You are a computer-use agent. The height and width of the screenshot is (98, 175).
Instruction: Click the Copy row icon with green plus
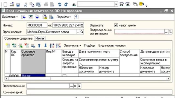14,45
